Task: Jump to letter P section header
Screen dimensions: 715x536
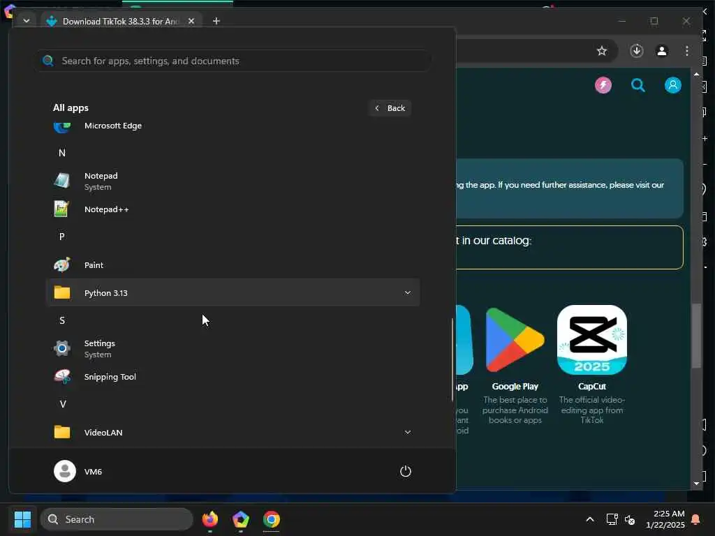Action: coord(62,237)
